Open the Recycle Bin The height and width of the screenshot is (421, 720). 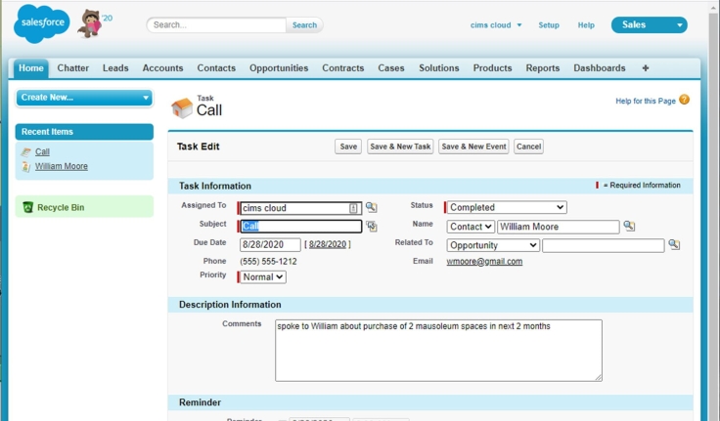click(x=61, y=207)
